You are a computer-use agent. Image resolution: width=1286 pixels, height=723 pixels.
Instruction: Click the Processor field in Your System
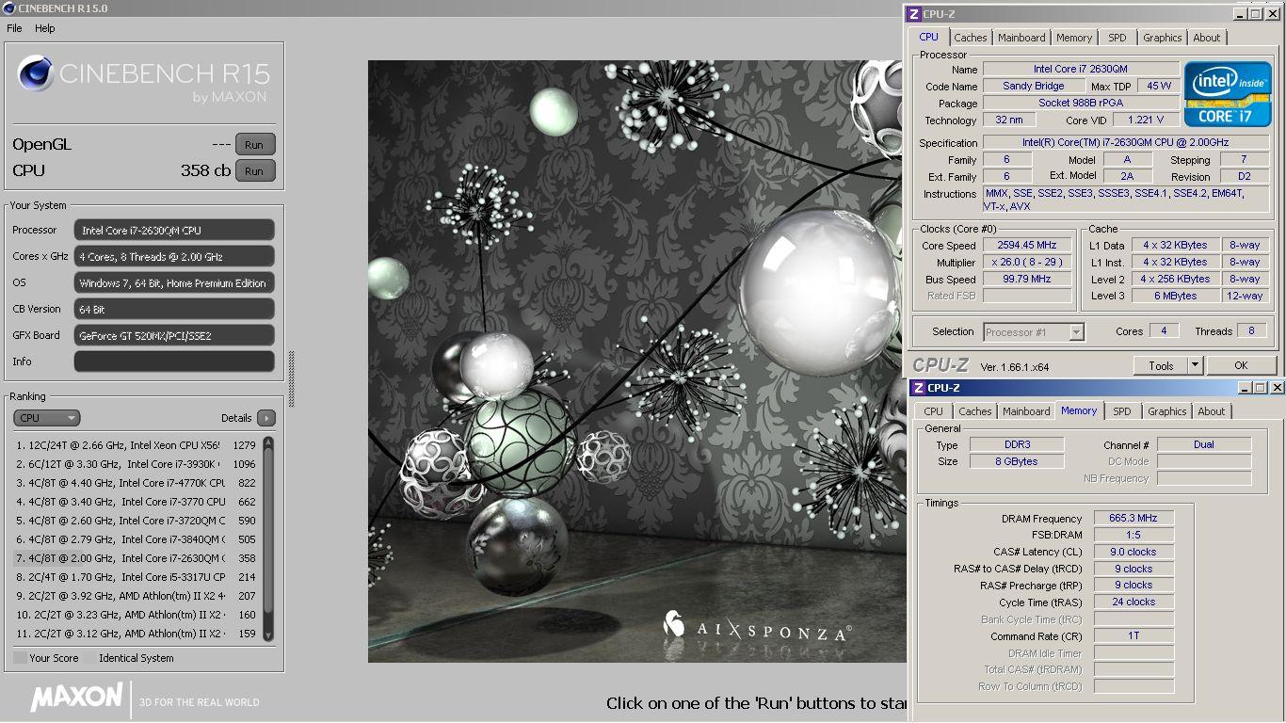click(174, 230)
